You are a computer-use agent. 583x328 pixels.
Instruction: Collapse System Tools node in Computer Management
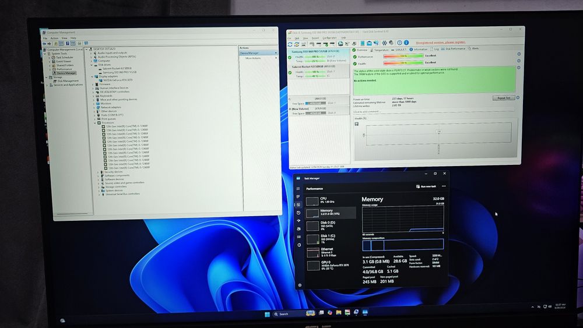(x=45, y=54)
